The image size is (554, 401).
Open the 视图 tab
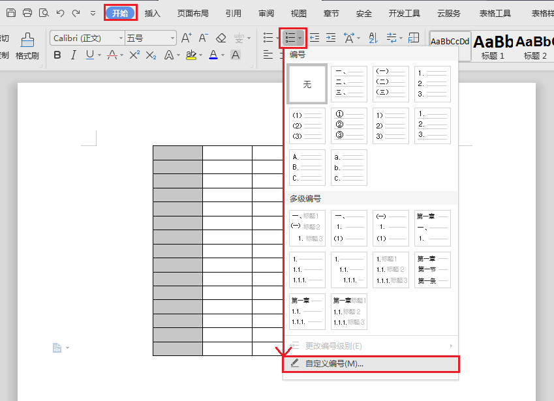[299, 14]
